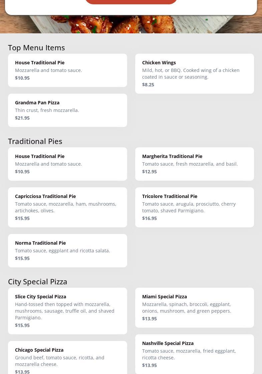Click the $21.95 price label
Image resolution: width=262 pixels, height=374 pixels.
22,118
